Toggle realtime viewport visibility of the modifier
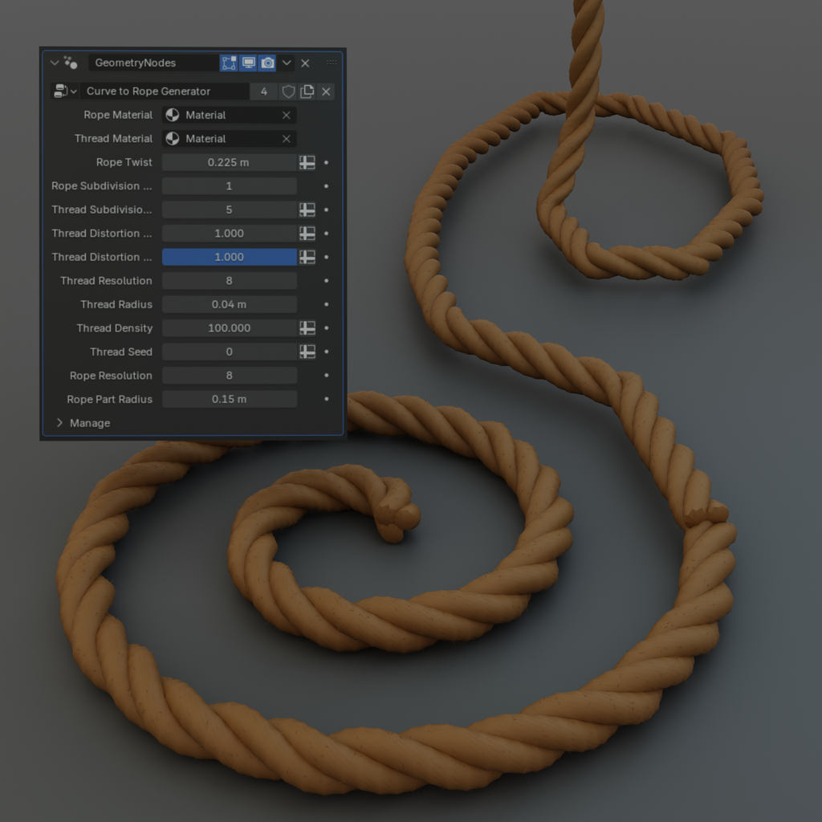 [249, 63]
